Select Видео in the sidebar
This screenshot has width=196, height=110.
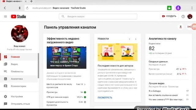pyautogui.click(x=19, y=64)
